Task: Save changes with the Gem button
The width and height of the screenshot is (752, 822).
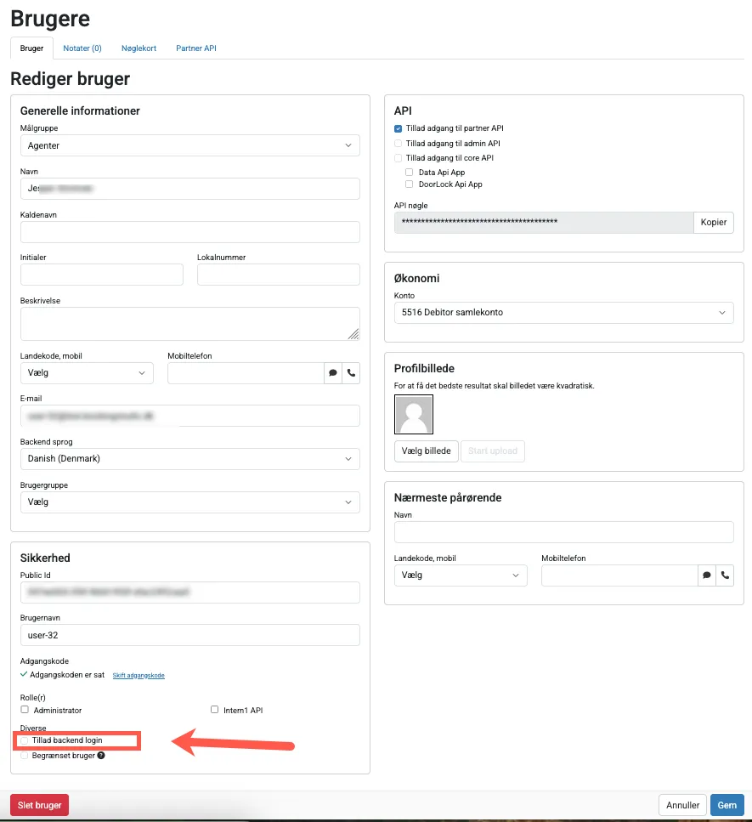Action: coord(727,804)
